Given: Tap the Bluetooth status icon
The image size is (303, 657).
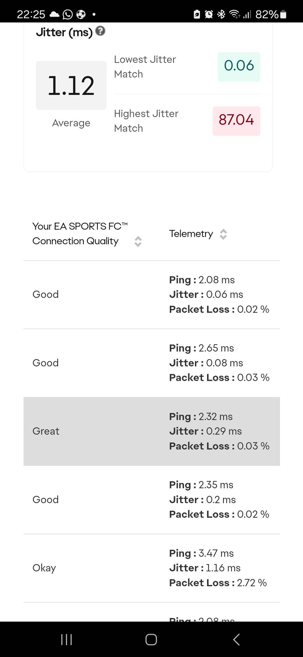Looking at the screenshot, I should click(x=221, y=14).
